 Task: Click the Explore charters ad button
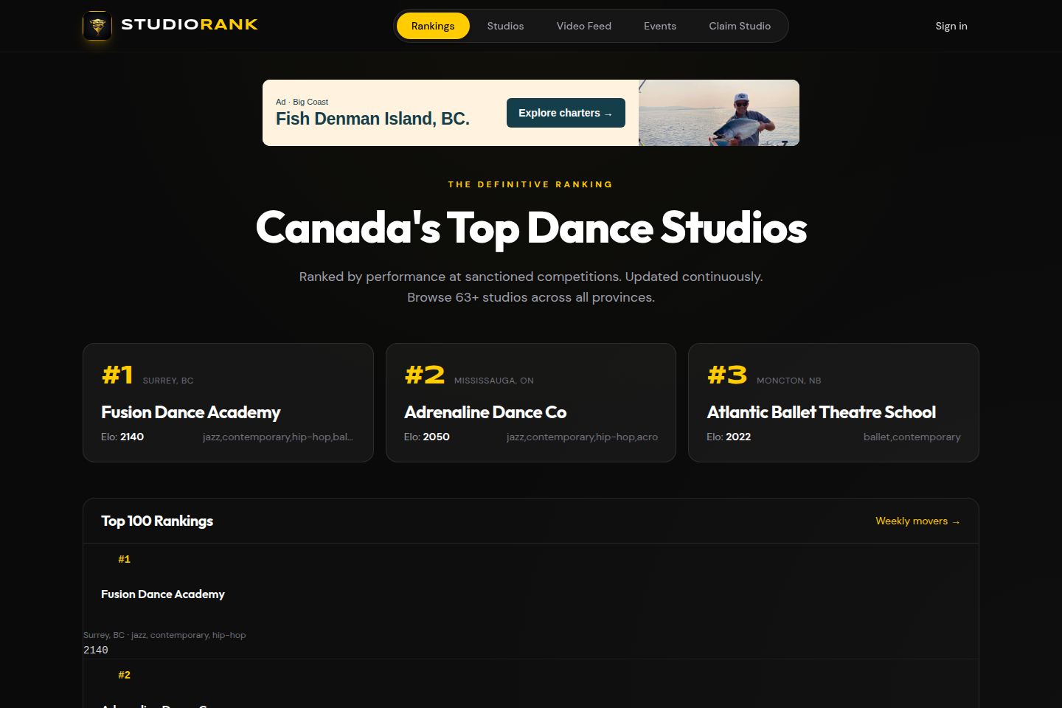566,113
